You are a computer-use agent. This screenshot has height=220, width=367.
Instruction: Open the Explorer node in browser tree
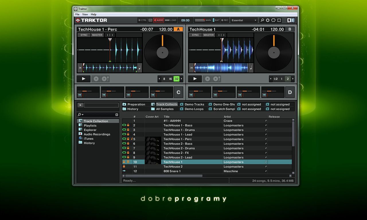click(90, 130)
